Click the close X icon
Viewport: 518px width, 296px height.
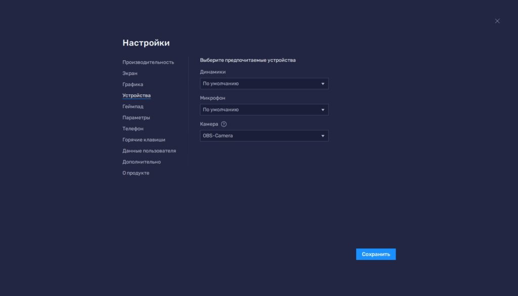(497, 21)
